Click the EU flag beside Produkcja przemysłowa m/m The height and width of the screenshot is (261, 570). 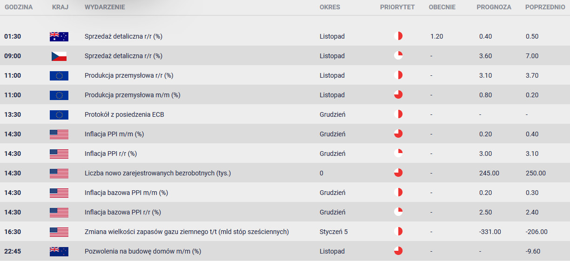click(x=59, y=95)
